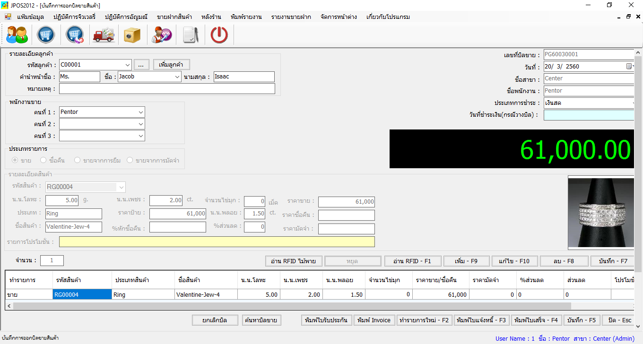Click the shopping cart with gem icon
The height and width of the screenshot is (344, 643).
(75, 35)
